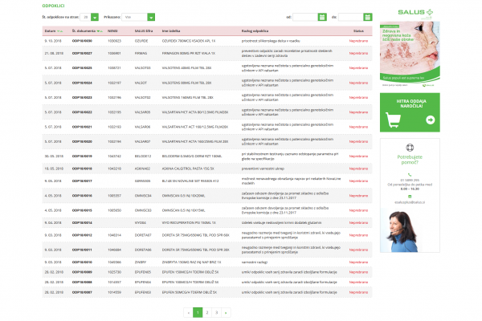Click the ODPOKLICI page heading
This screenshot has width=482, height=321.
point(53,6)
